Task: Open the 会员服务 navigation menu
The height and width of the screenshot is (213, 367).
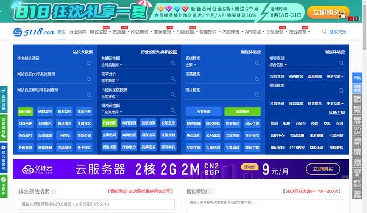Action: tap(277, 31)
